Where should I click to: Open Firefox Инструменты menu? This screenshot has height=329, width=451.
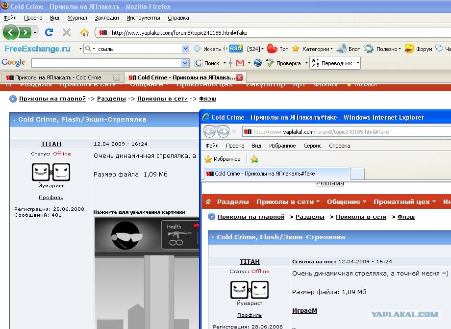[143, 18]
